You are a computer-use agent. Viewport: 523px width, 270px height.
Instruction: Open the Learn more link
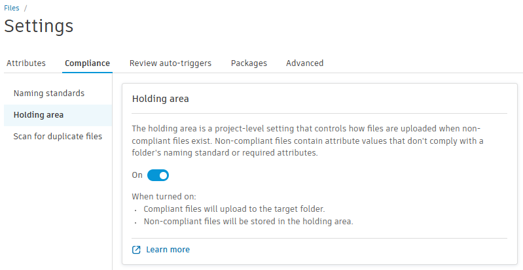(168, 250)
